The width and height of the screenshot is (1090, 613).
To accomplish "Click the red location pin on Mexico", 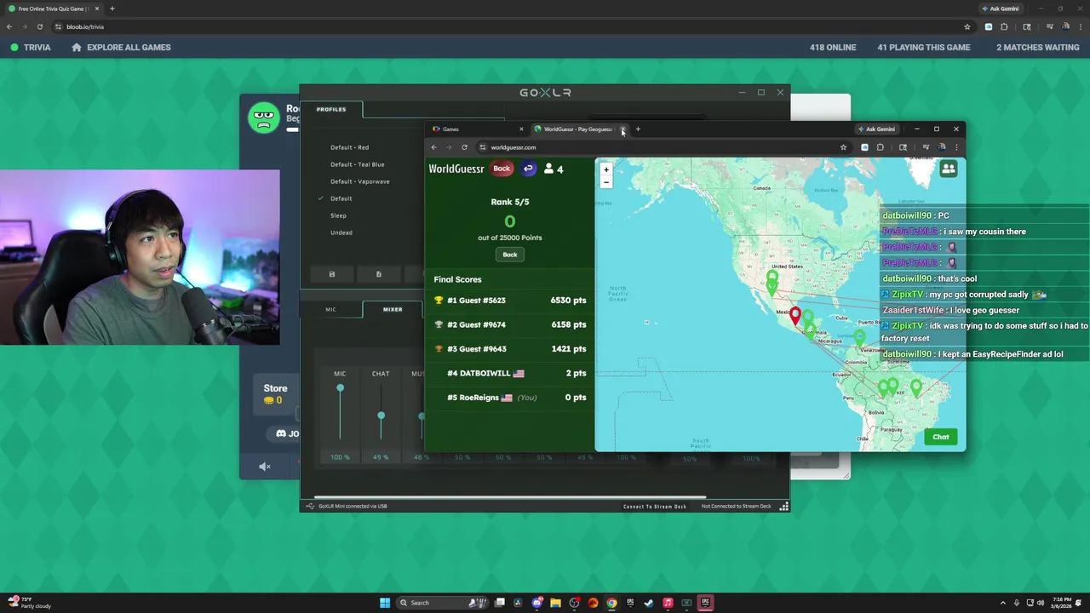I will click(x=795, y=316).
